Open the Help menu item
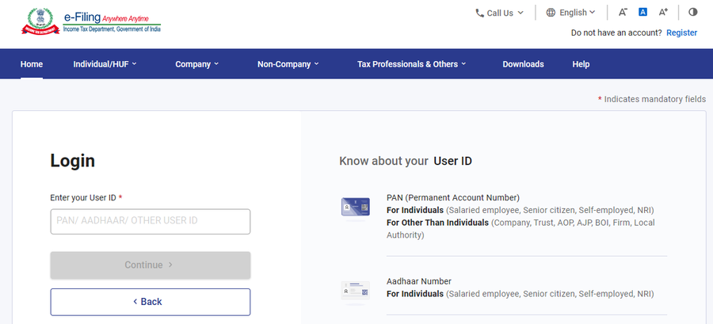The width and height of the screenshot is (713, 324). (581, 64)
